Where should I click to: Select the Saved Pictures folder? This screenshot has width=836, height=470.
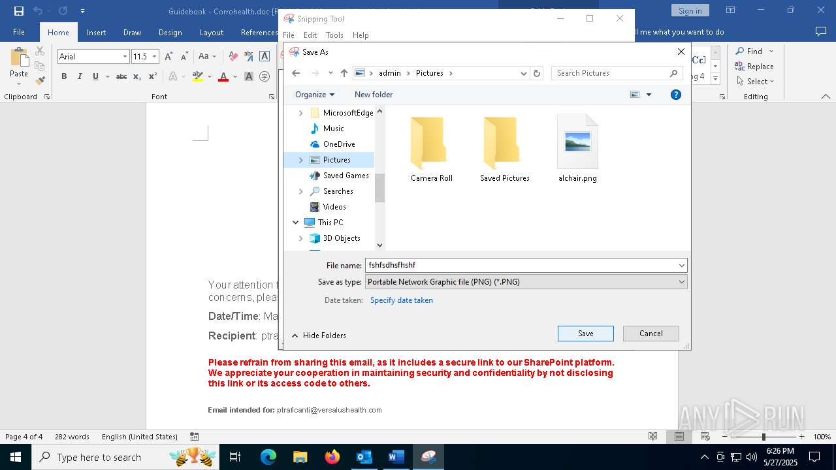(x=504, y=149)
